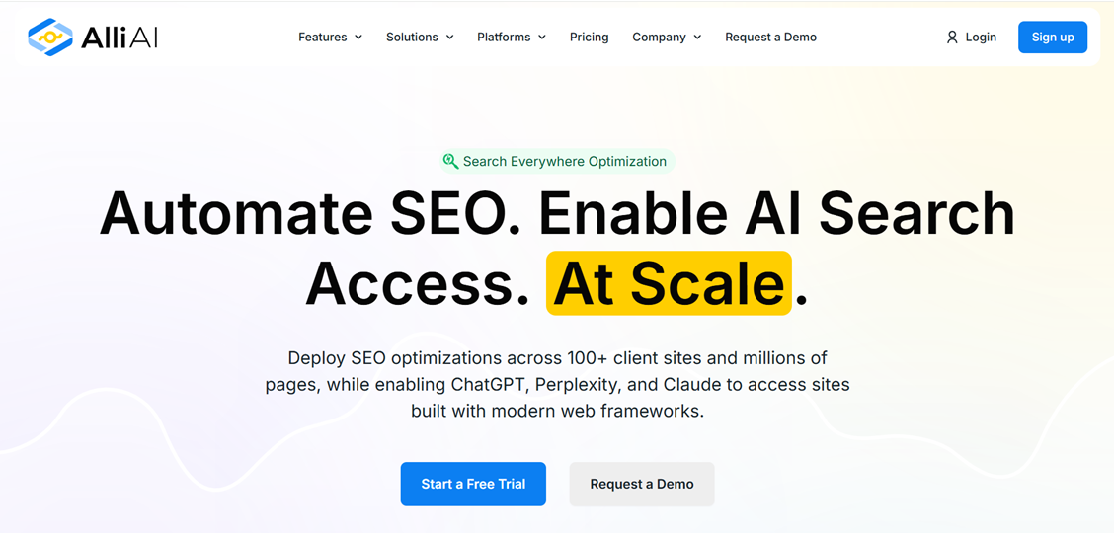This screenshot has height=533, width=1114.
Task: Click the green magnifier icon in the badge
Action: click(450, 161)
